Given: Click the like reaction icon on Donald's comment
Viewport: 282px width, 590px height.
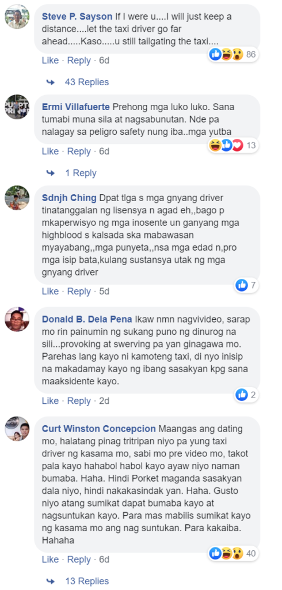Looking at the screenshot, I should [x=242, y=395].
